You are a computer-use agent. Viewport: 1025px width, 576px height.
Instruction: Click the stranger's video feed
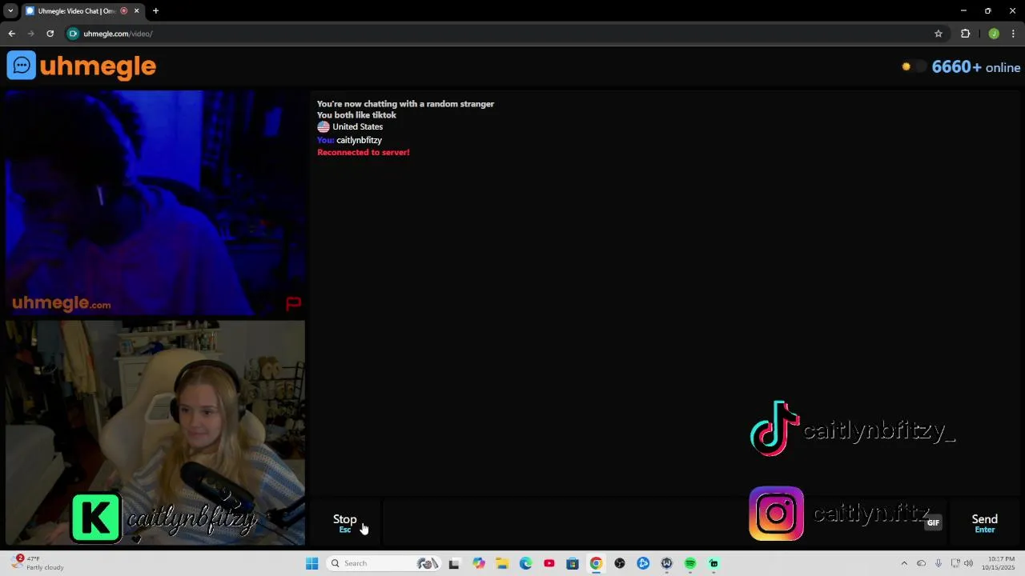155,203
